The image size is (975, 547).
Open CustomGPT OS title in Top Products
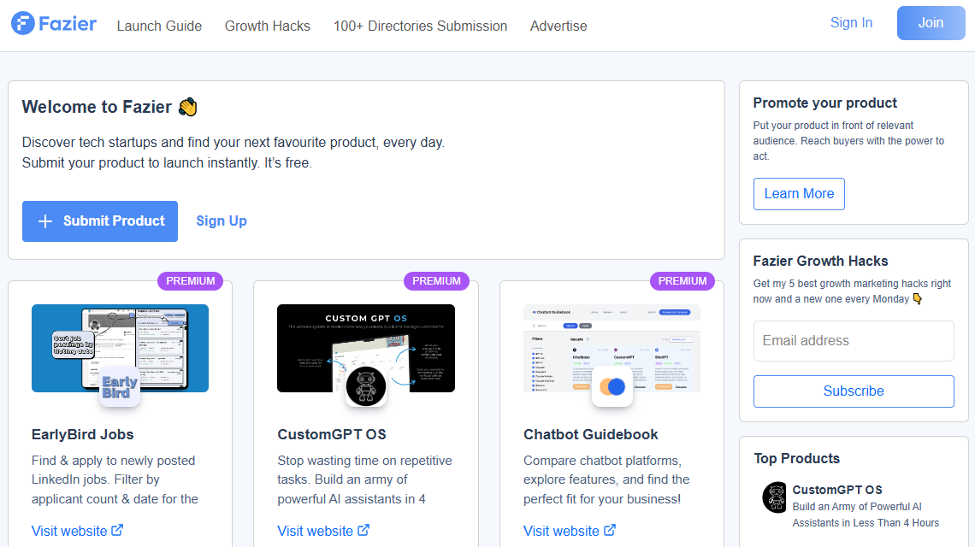[837, 490]
